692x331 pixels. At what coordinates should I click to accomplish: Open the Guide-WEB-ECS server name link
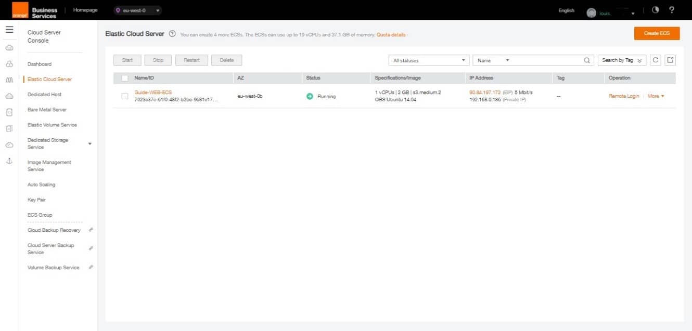(153, 92)
